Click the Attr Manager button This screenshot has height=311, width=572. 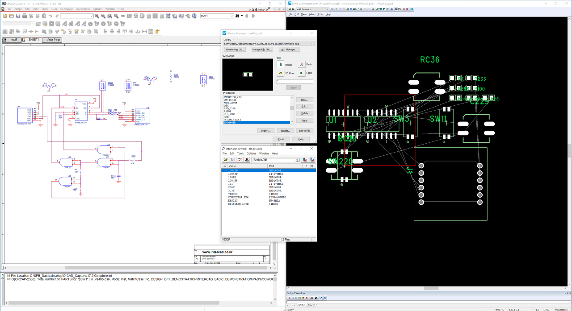289,50
